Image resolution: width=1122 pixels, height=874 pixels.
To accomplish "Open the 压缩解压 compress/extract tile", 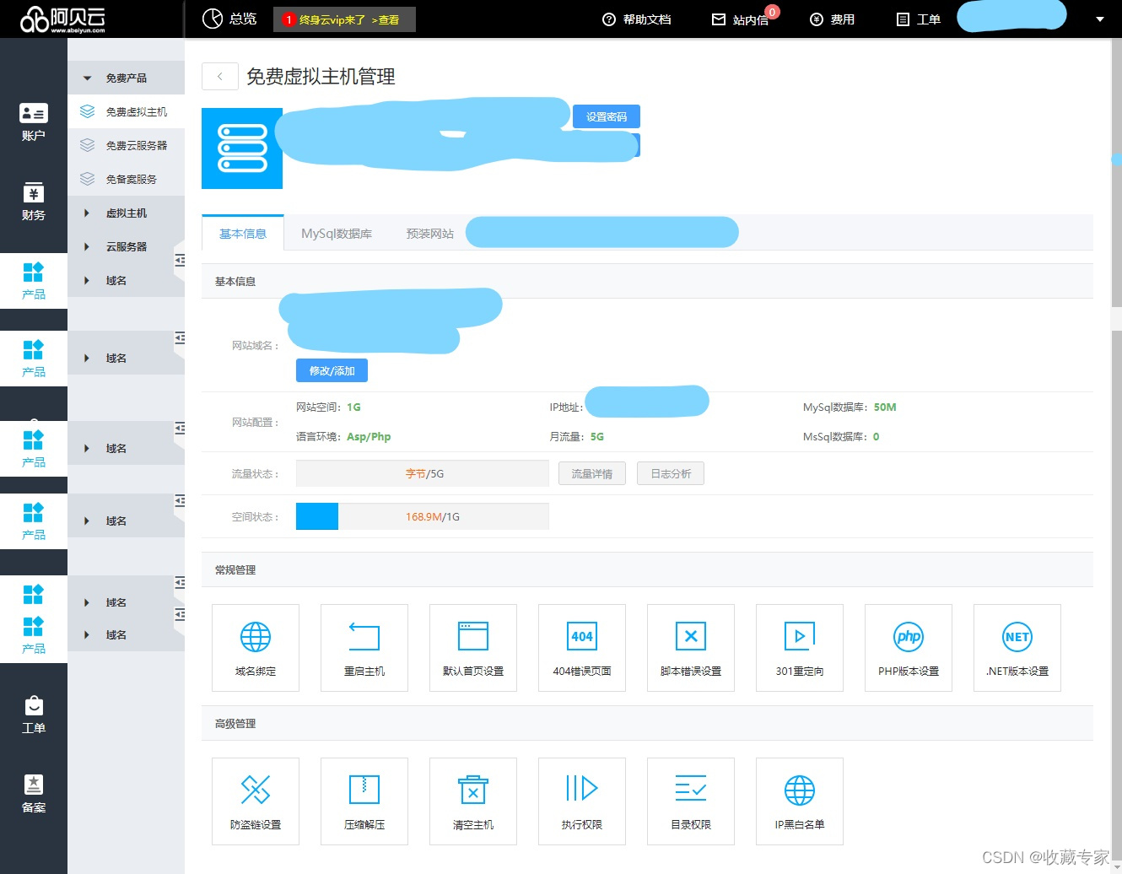I will point(364,801).
